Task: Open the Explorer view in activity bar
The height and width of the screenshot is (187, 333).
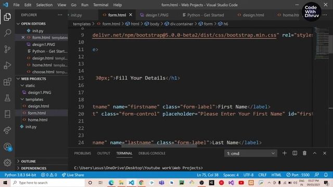Action: (7, 17)
